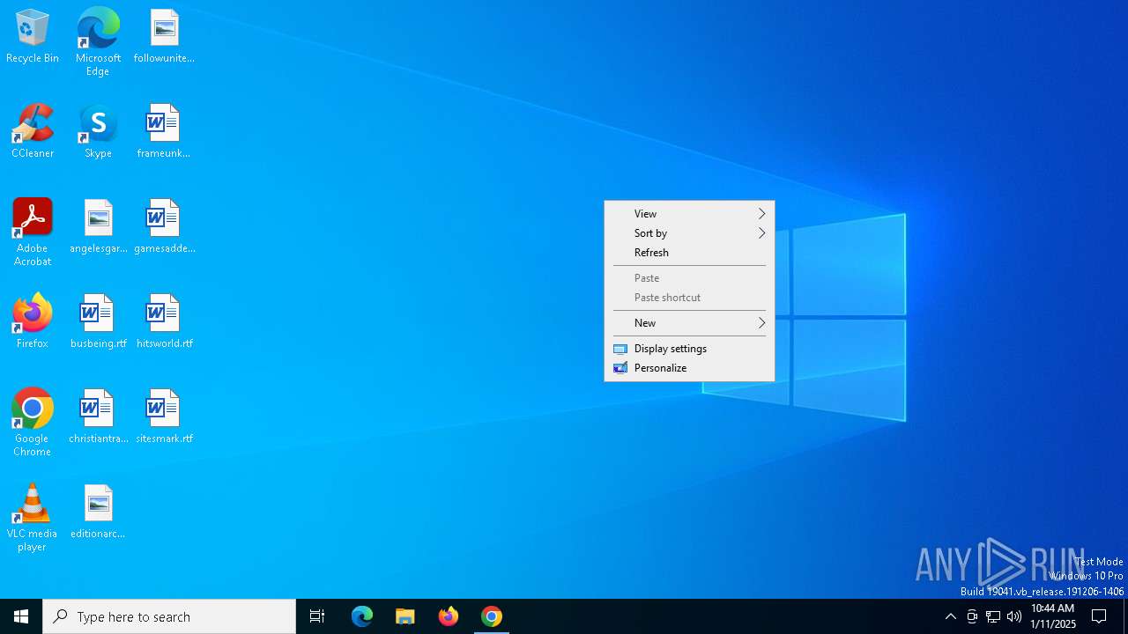Click the taskbar search box
Screen dimensions: 1128x634
click(169, 616)
